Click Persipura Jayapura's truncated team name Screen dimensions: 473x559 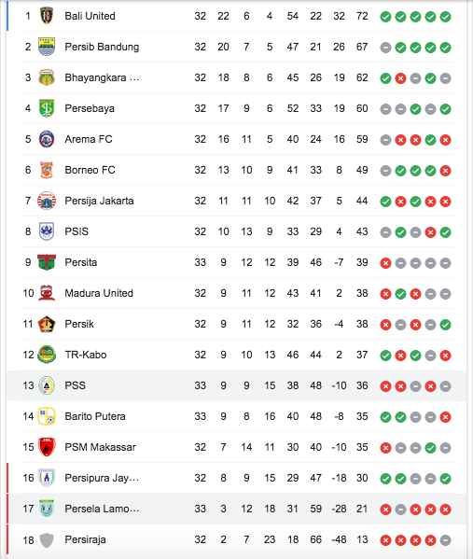[102, 478]
